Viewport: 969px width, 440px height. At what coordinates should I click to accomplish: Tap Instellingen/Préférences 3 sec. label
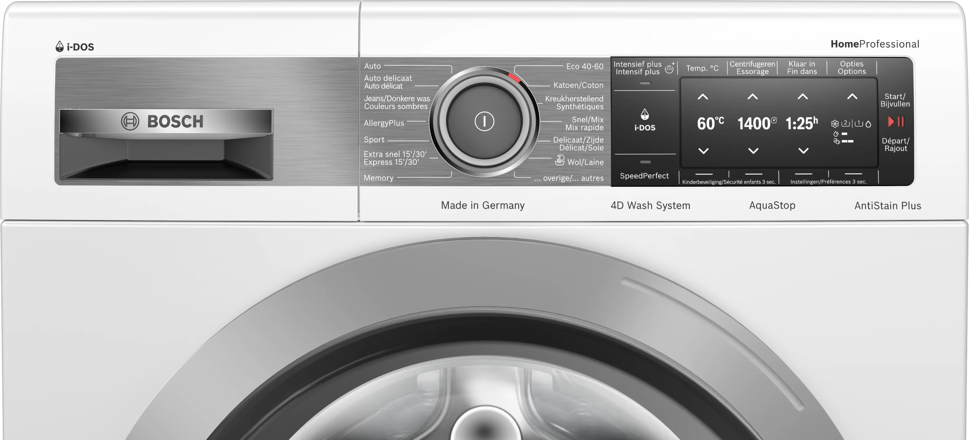coord(828,182)
